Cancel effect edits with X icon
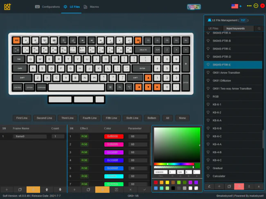 (130, 190)
